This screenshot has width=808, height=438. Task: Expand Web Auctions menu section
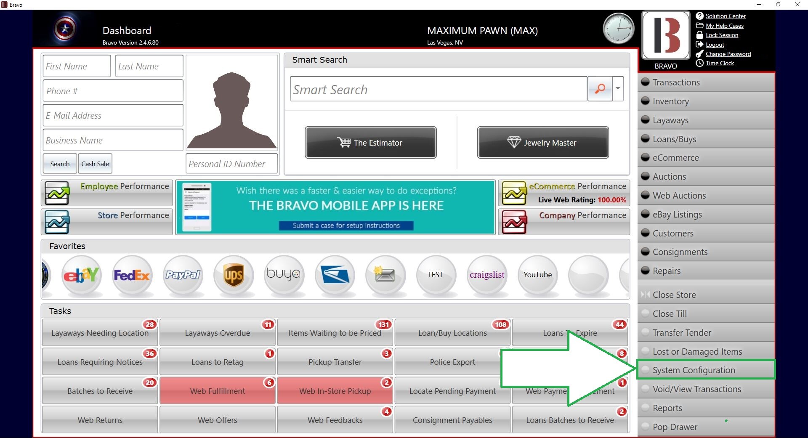click(x=706, y=196)
